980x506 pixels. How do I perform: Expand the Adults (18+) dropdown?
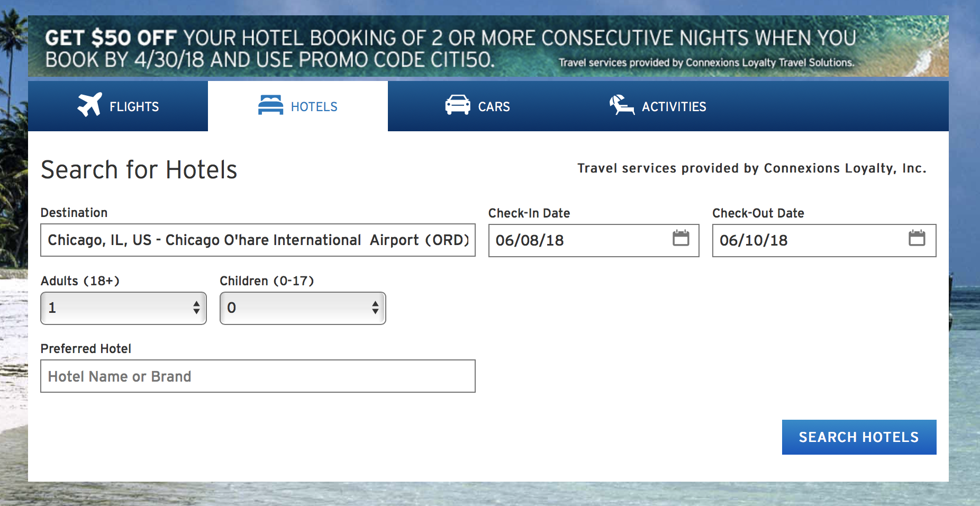(123, 308)
